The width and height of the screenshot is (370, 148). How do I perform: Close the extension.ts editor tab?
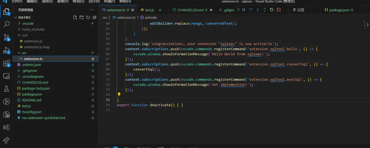[132, 10]
